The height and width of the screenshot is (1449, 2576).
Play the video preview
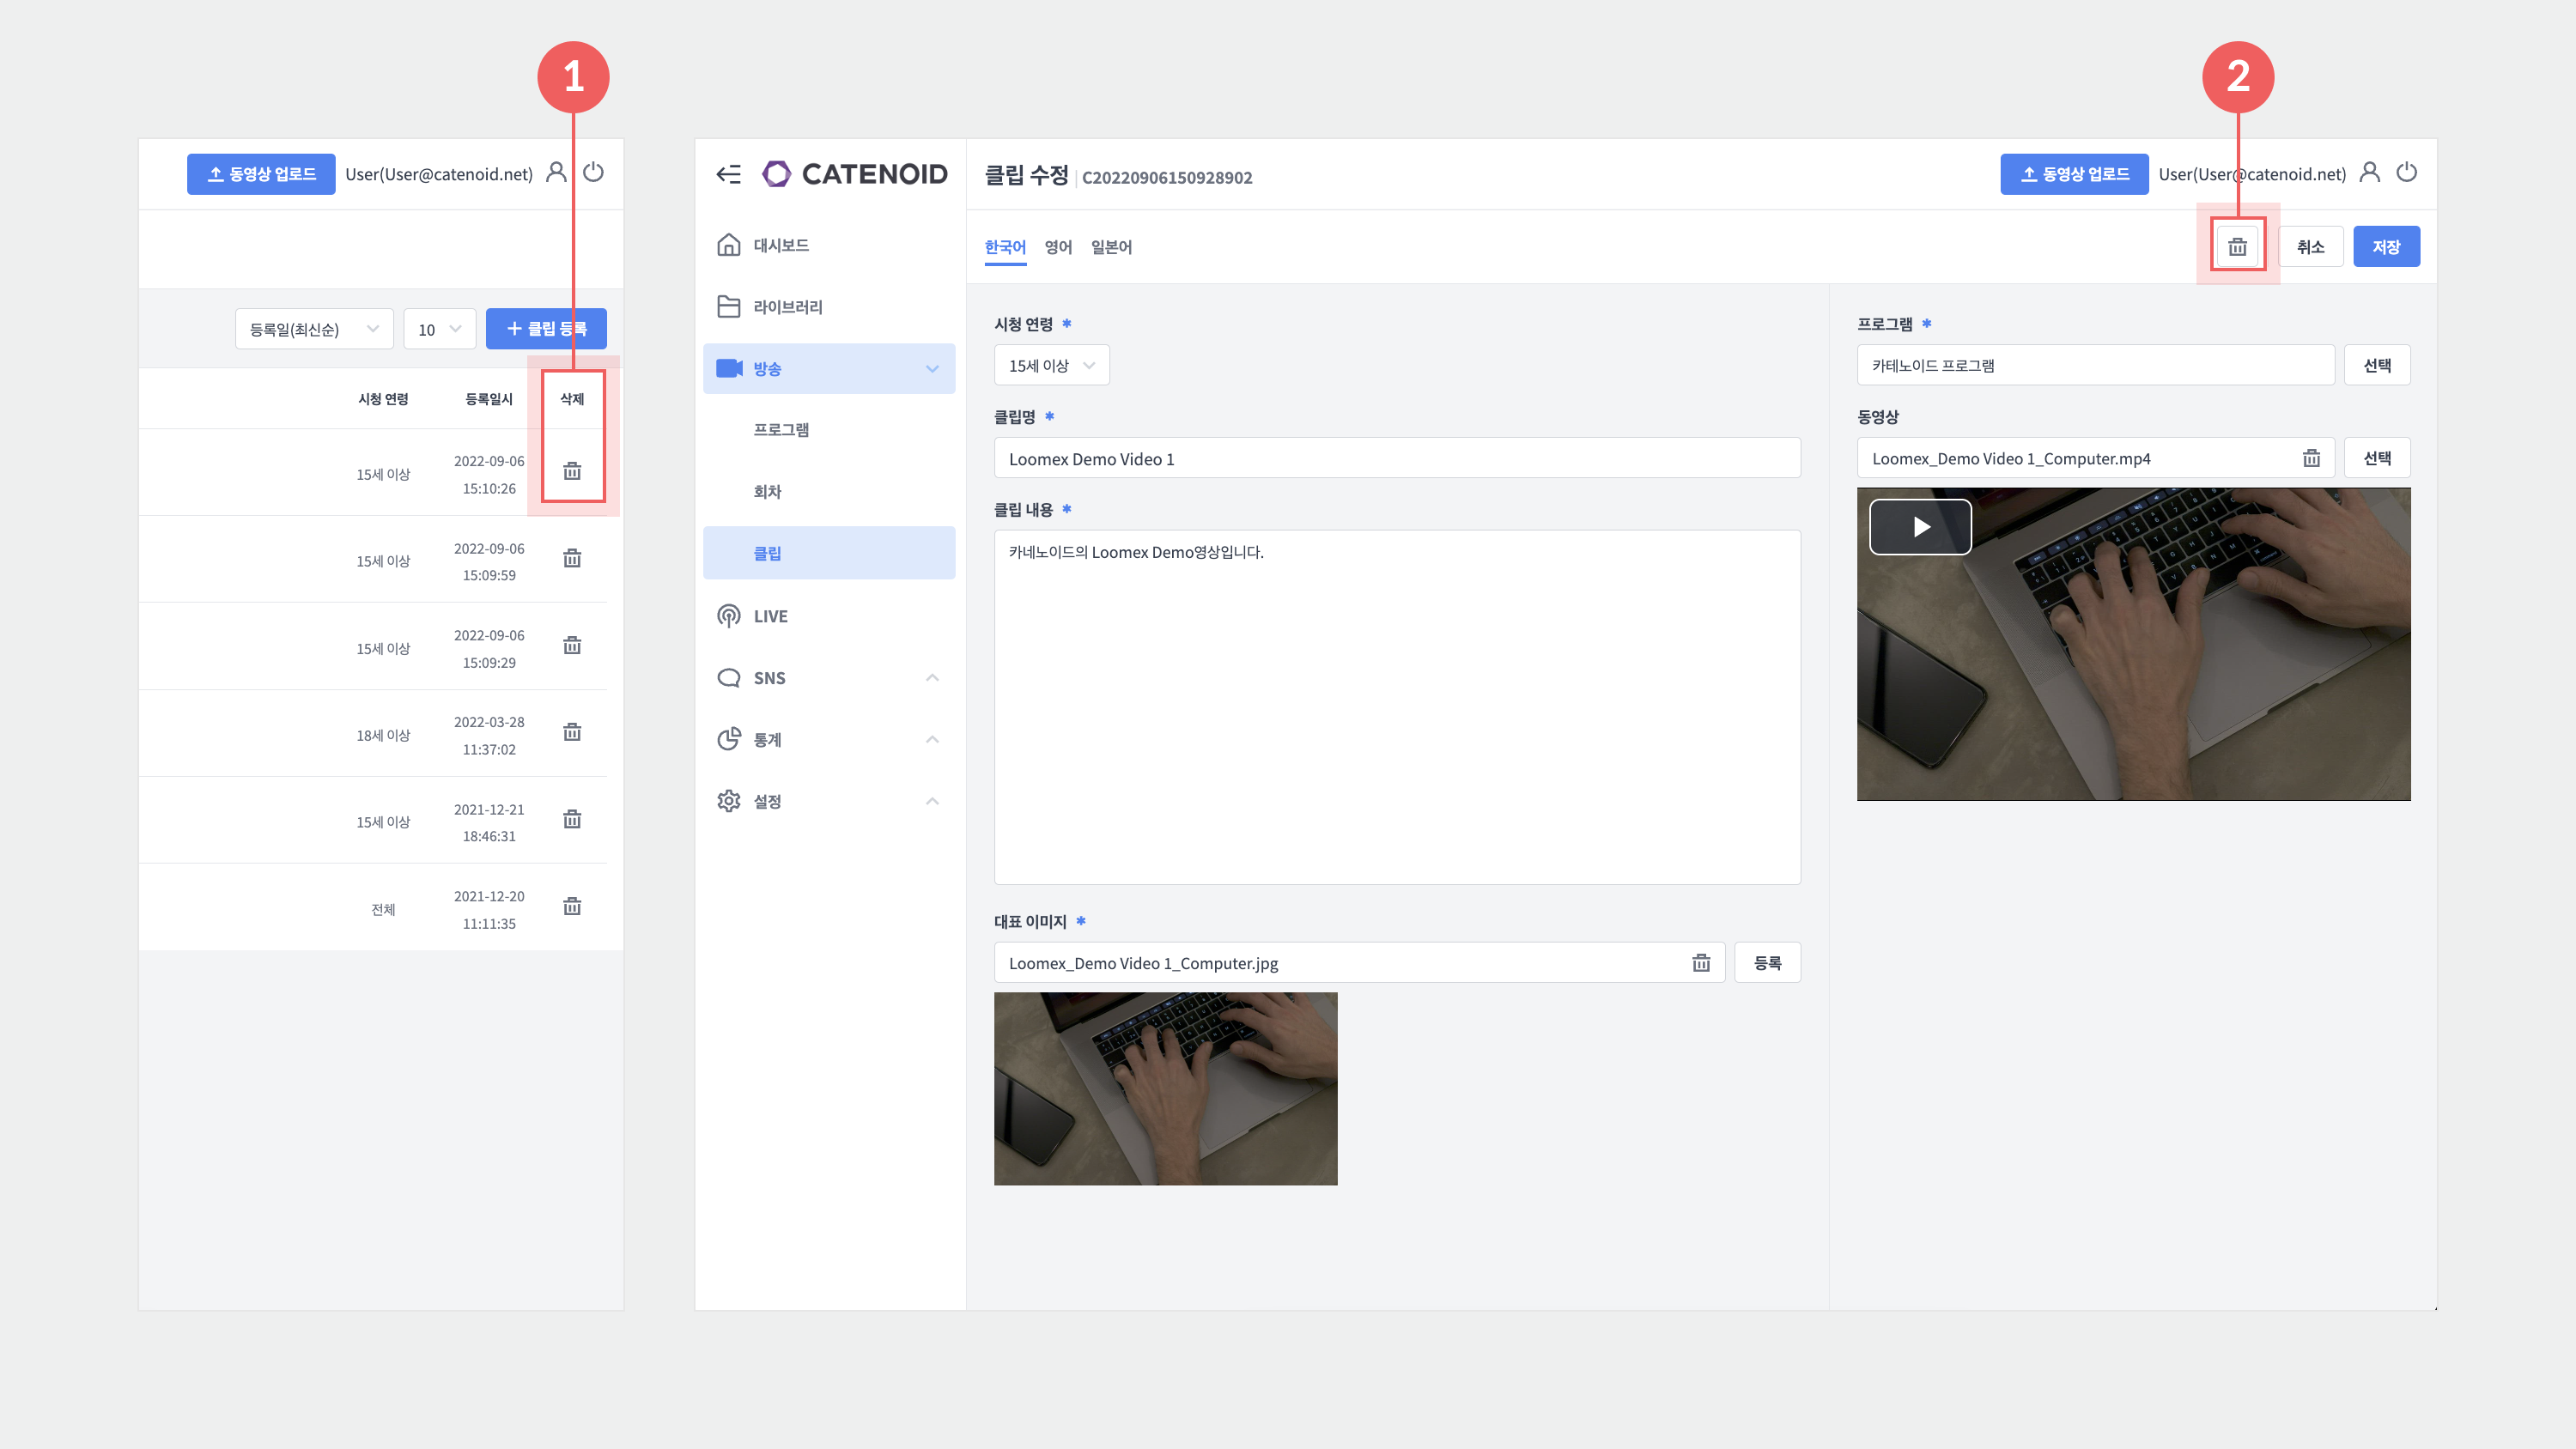[x=1920, y=527]
